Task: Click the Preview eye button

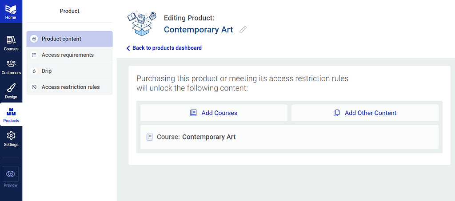Action: coord(11,174)
